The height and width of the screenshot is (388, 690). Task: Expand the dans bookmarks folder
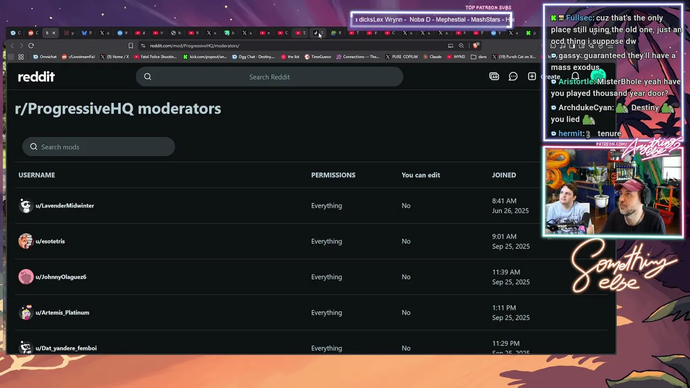(479, 57)
